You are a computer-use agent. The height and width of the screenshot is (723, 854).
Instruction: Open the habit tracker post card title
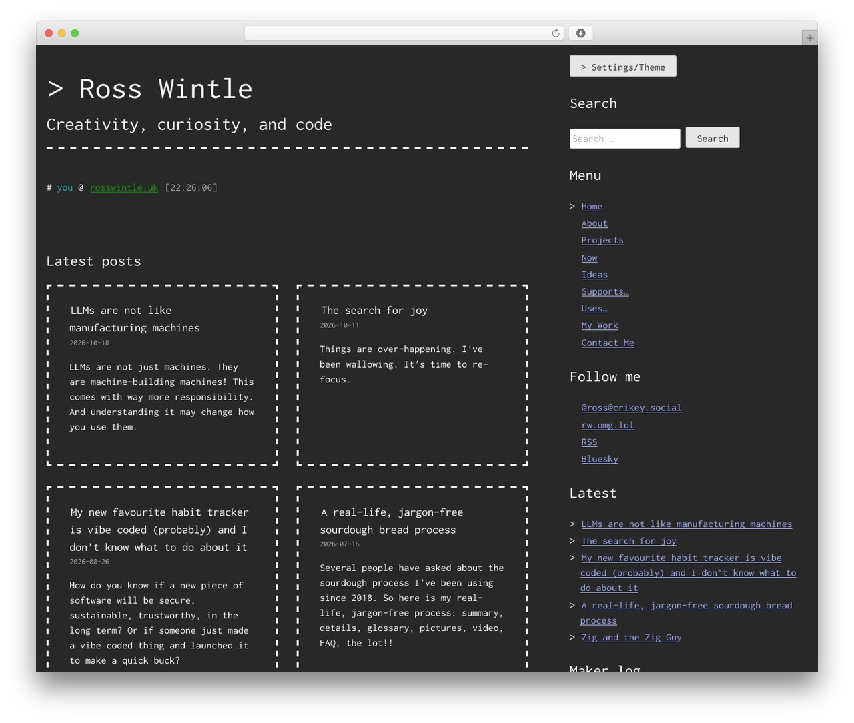[159, 530]
